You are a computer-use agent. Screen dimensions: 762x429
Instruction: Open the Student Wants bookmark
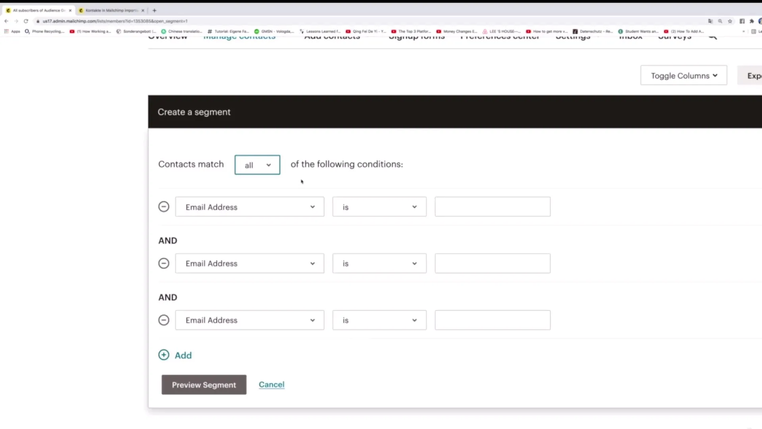point(638,31)
